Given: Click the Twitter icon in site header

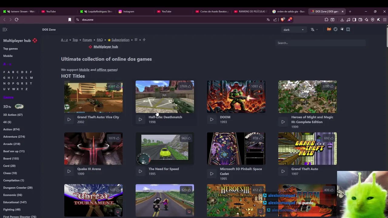Looking at the screenshot, I should coord(335,29).
